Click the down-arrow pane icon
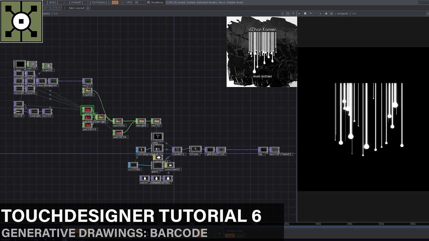This screenshot has width=429, height=241. pyautogui.click(x=294, y=14)
